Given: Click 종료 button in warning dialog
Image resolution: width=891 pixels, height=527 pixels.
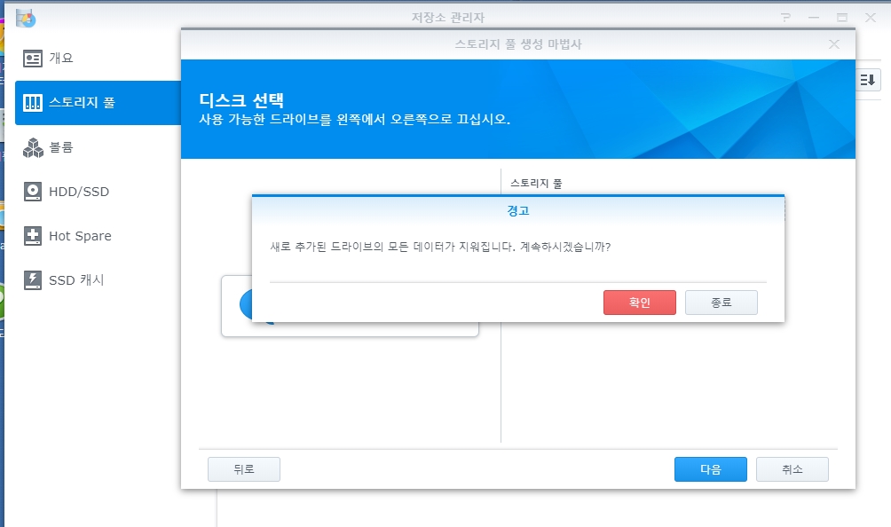Looking at the screenshot, I should click(721, 303).
